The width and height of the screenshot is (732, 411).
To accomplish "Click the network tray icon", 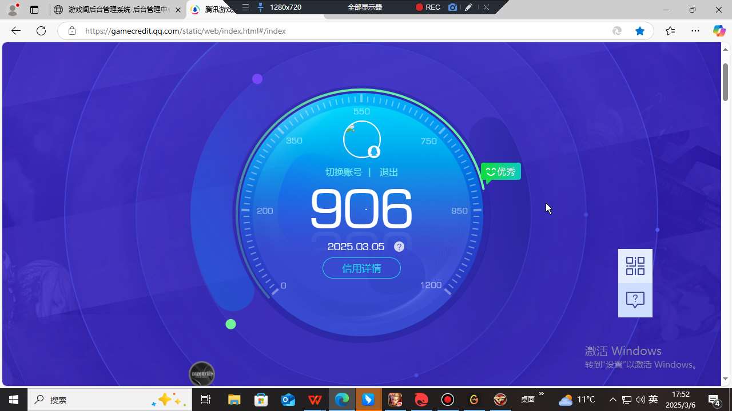I will 627,400.
